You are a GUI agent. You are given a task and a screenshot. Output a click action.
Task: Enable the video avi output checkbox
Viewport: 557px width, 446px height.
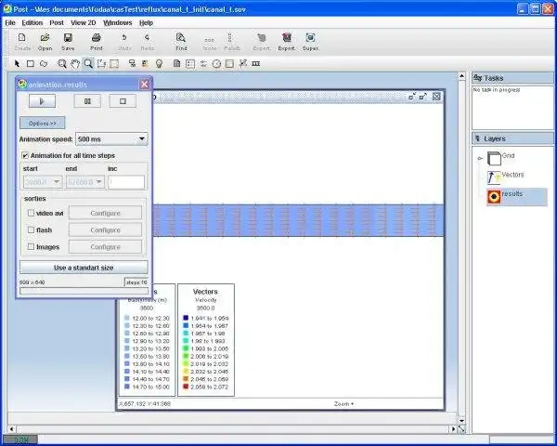[31, 213]
